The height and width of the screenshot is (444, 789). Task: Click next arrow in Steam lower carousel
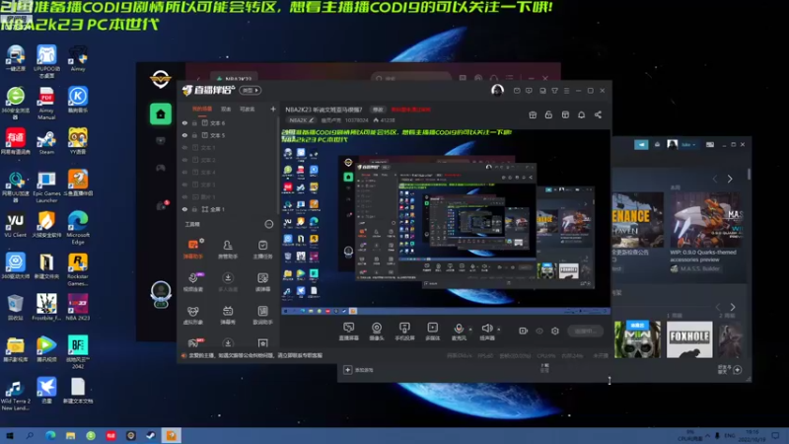733,307
